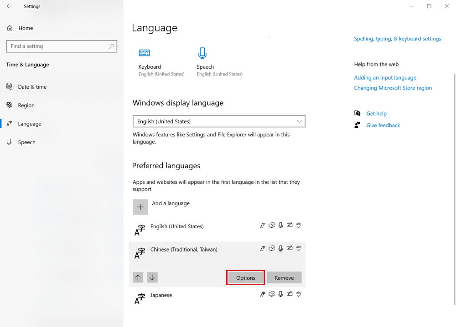Screen dimensions: 456x327
Task: Click the Give feedback link
Action: [x=383, y=126]
